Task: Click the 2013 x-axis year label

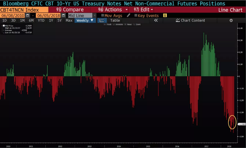Action: (x=90, y=146)
